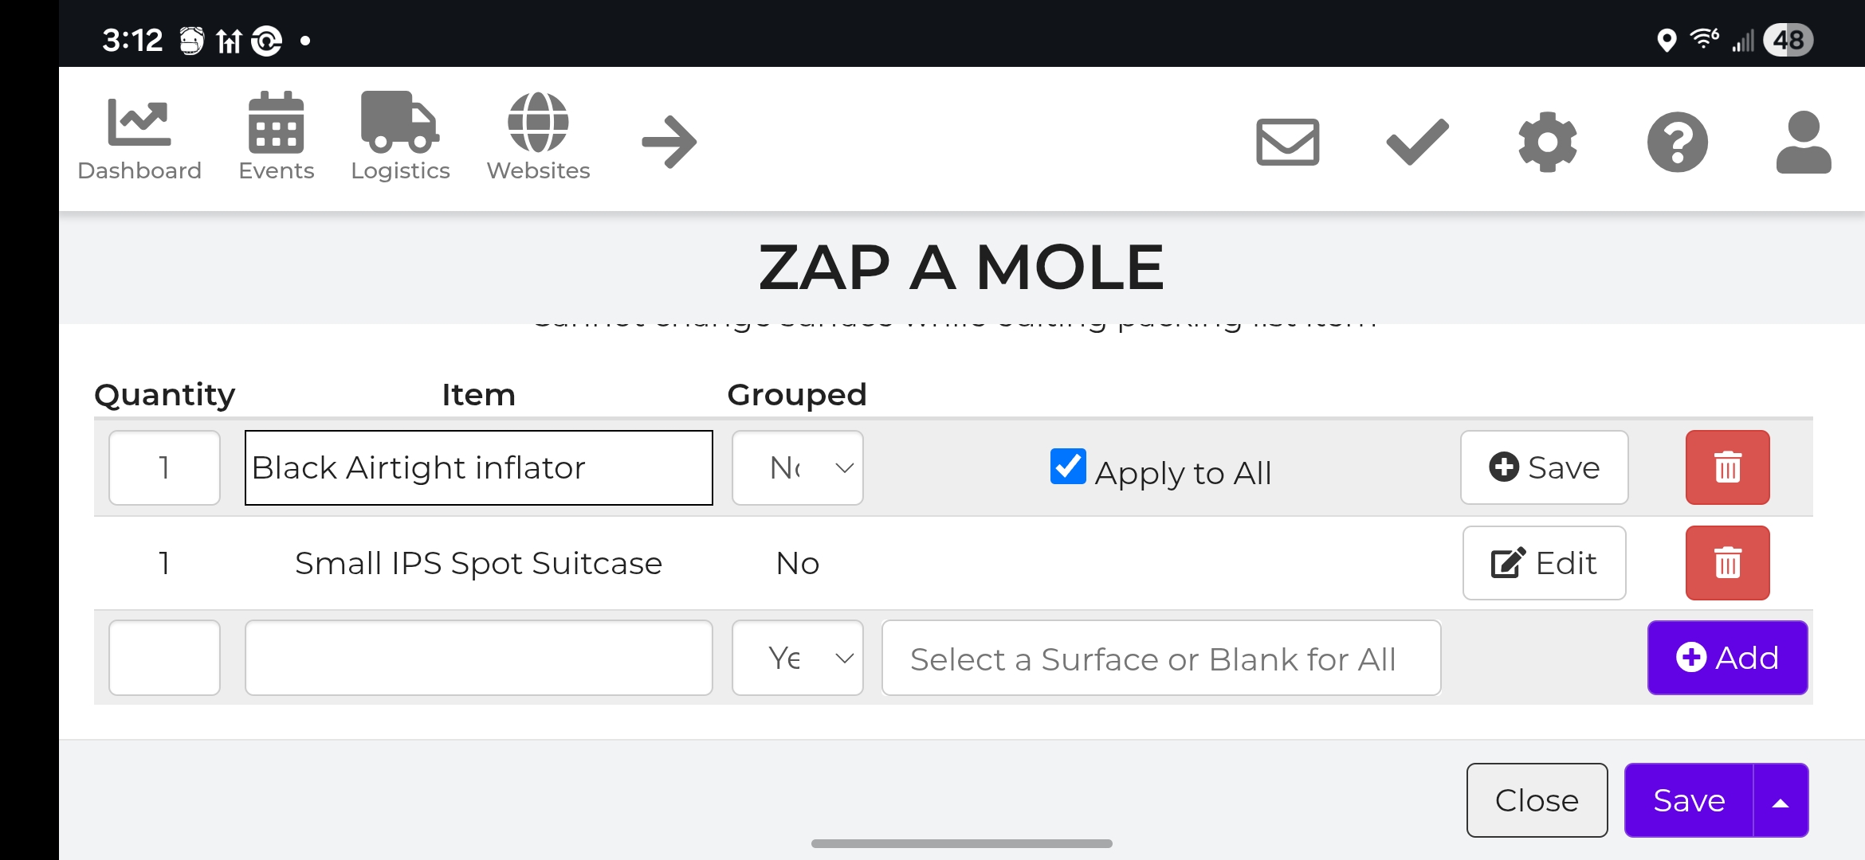Click the Select a Surface field

(x=1160, y=658)
